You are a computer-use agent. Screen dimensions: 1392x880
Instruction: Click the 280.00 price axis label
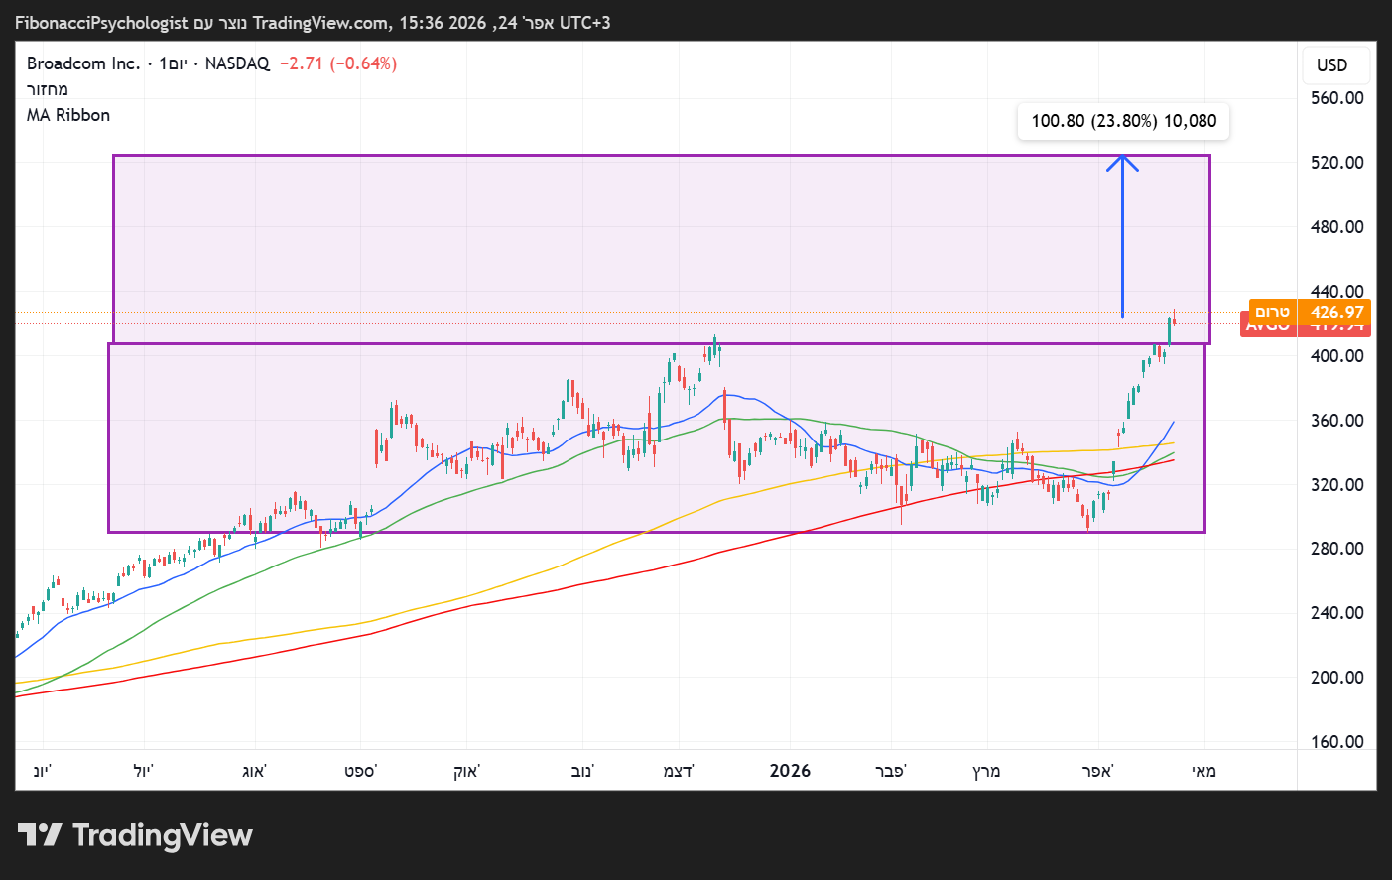[x=1336, y=549]
